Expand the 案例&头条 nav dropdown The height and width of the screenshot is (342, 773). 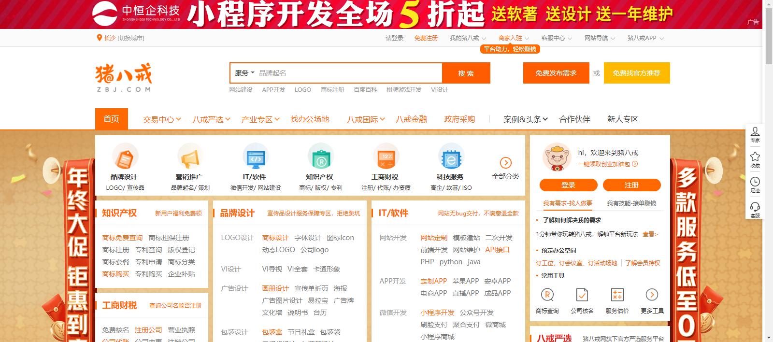click(526, 119)
